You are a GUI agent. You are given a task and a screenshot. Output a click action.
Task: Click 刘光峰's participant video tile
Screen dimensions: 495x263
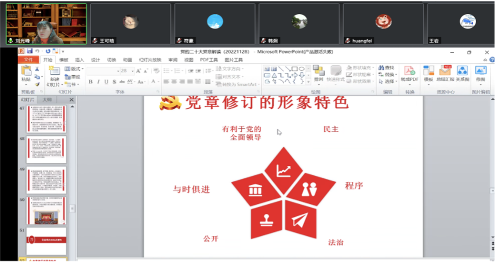(x=46, y=24)
